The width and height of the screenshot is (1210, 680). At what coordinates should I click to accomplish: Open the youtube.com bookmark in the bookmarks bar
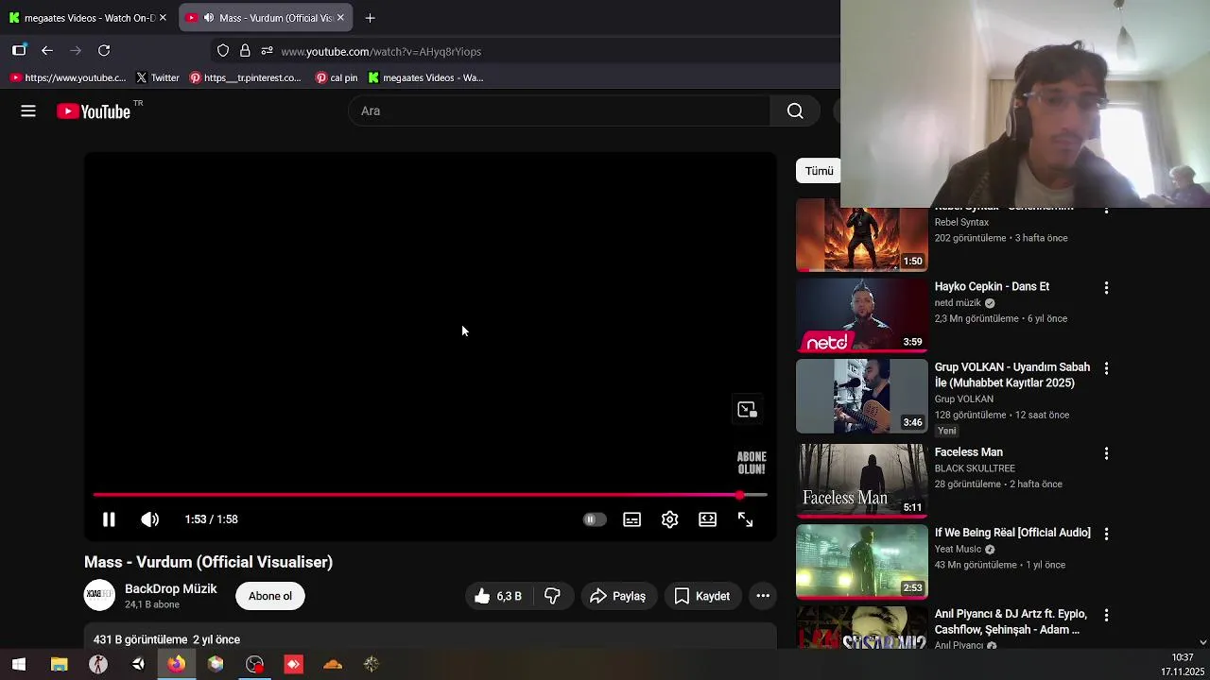pyautogui.click(x=67, y=77)
